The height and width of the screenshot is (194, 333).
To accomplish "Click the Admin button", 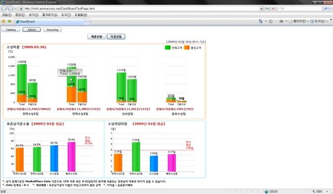I will [32, 30].
